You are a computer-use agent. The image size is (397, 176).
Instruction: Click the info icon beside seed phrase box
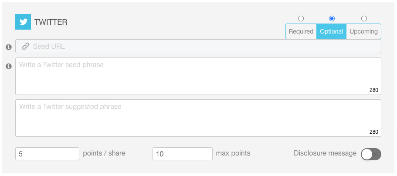pyautogui.click(x=9, y=66)
